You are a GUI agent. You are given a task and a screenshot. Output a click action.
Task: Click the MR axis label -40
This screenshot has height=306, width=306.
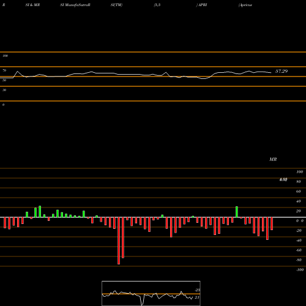(x=299, y=241)
